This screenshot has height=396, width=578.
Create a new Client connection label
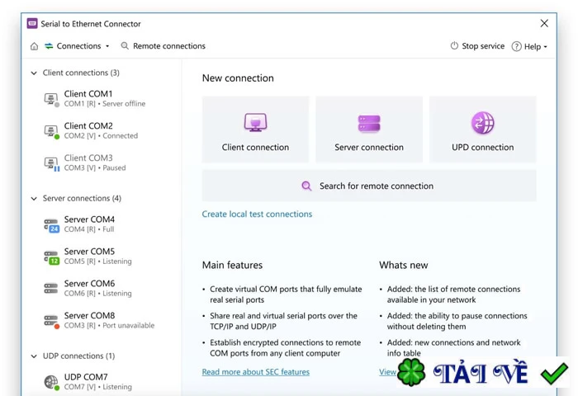(255, 148)
